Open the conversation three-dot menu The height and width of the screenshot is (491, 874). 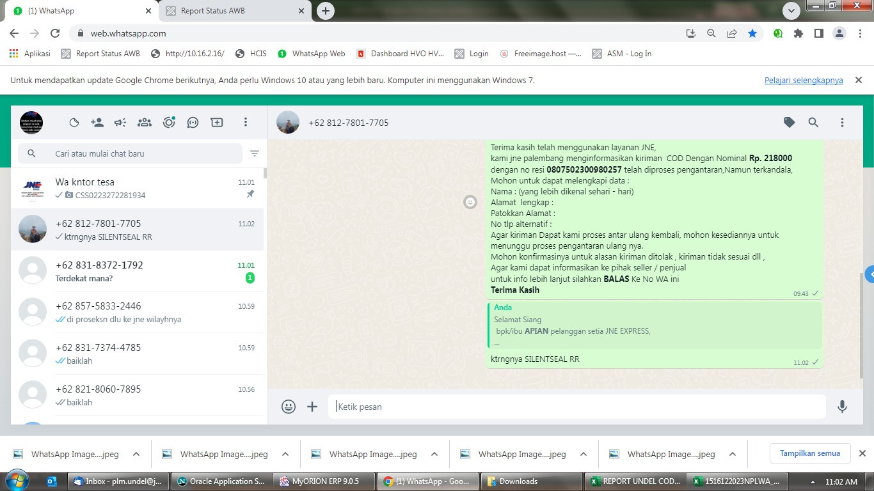(x=842, y=123)
